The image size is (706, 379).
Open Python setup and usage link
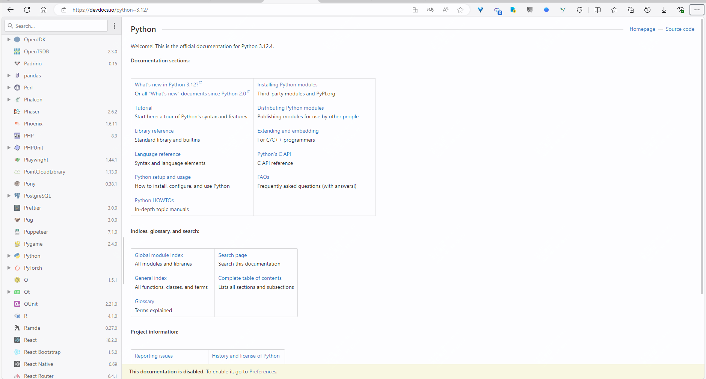(163, 177)
